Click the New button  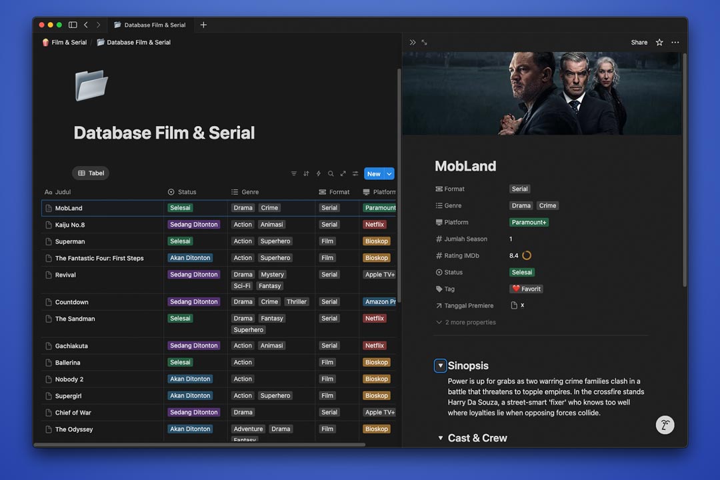[374, 173]
